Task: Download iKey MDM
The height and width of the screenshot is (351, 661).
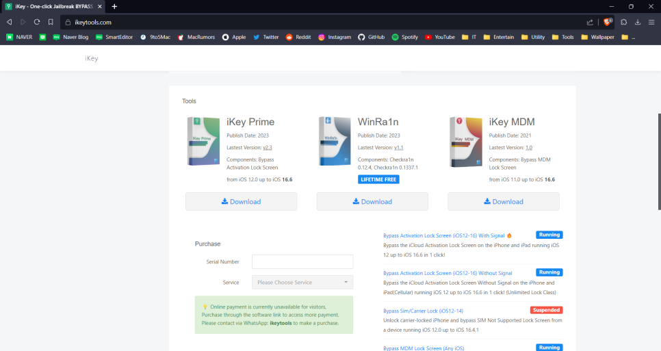Action: pyautogui.click(x=504, y=201)
